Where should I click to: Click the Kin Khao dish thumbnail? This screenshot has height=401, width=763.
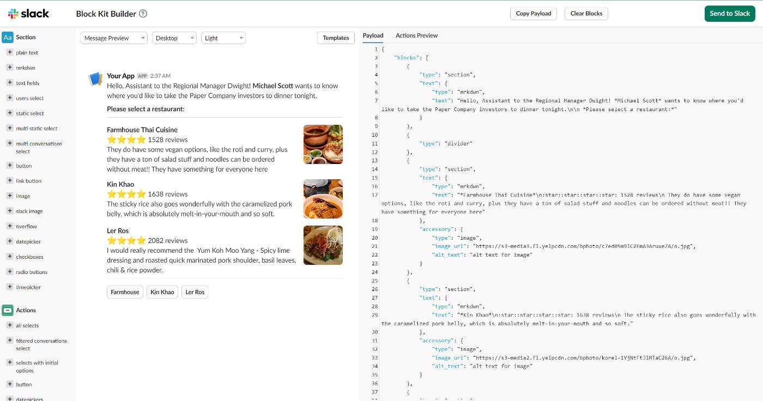[323, 199]
